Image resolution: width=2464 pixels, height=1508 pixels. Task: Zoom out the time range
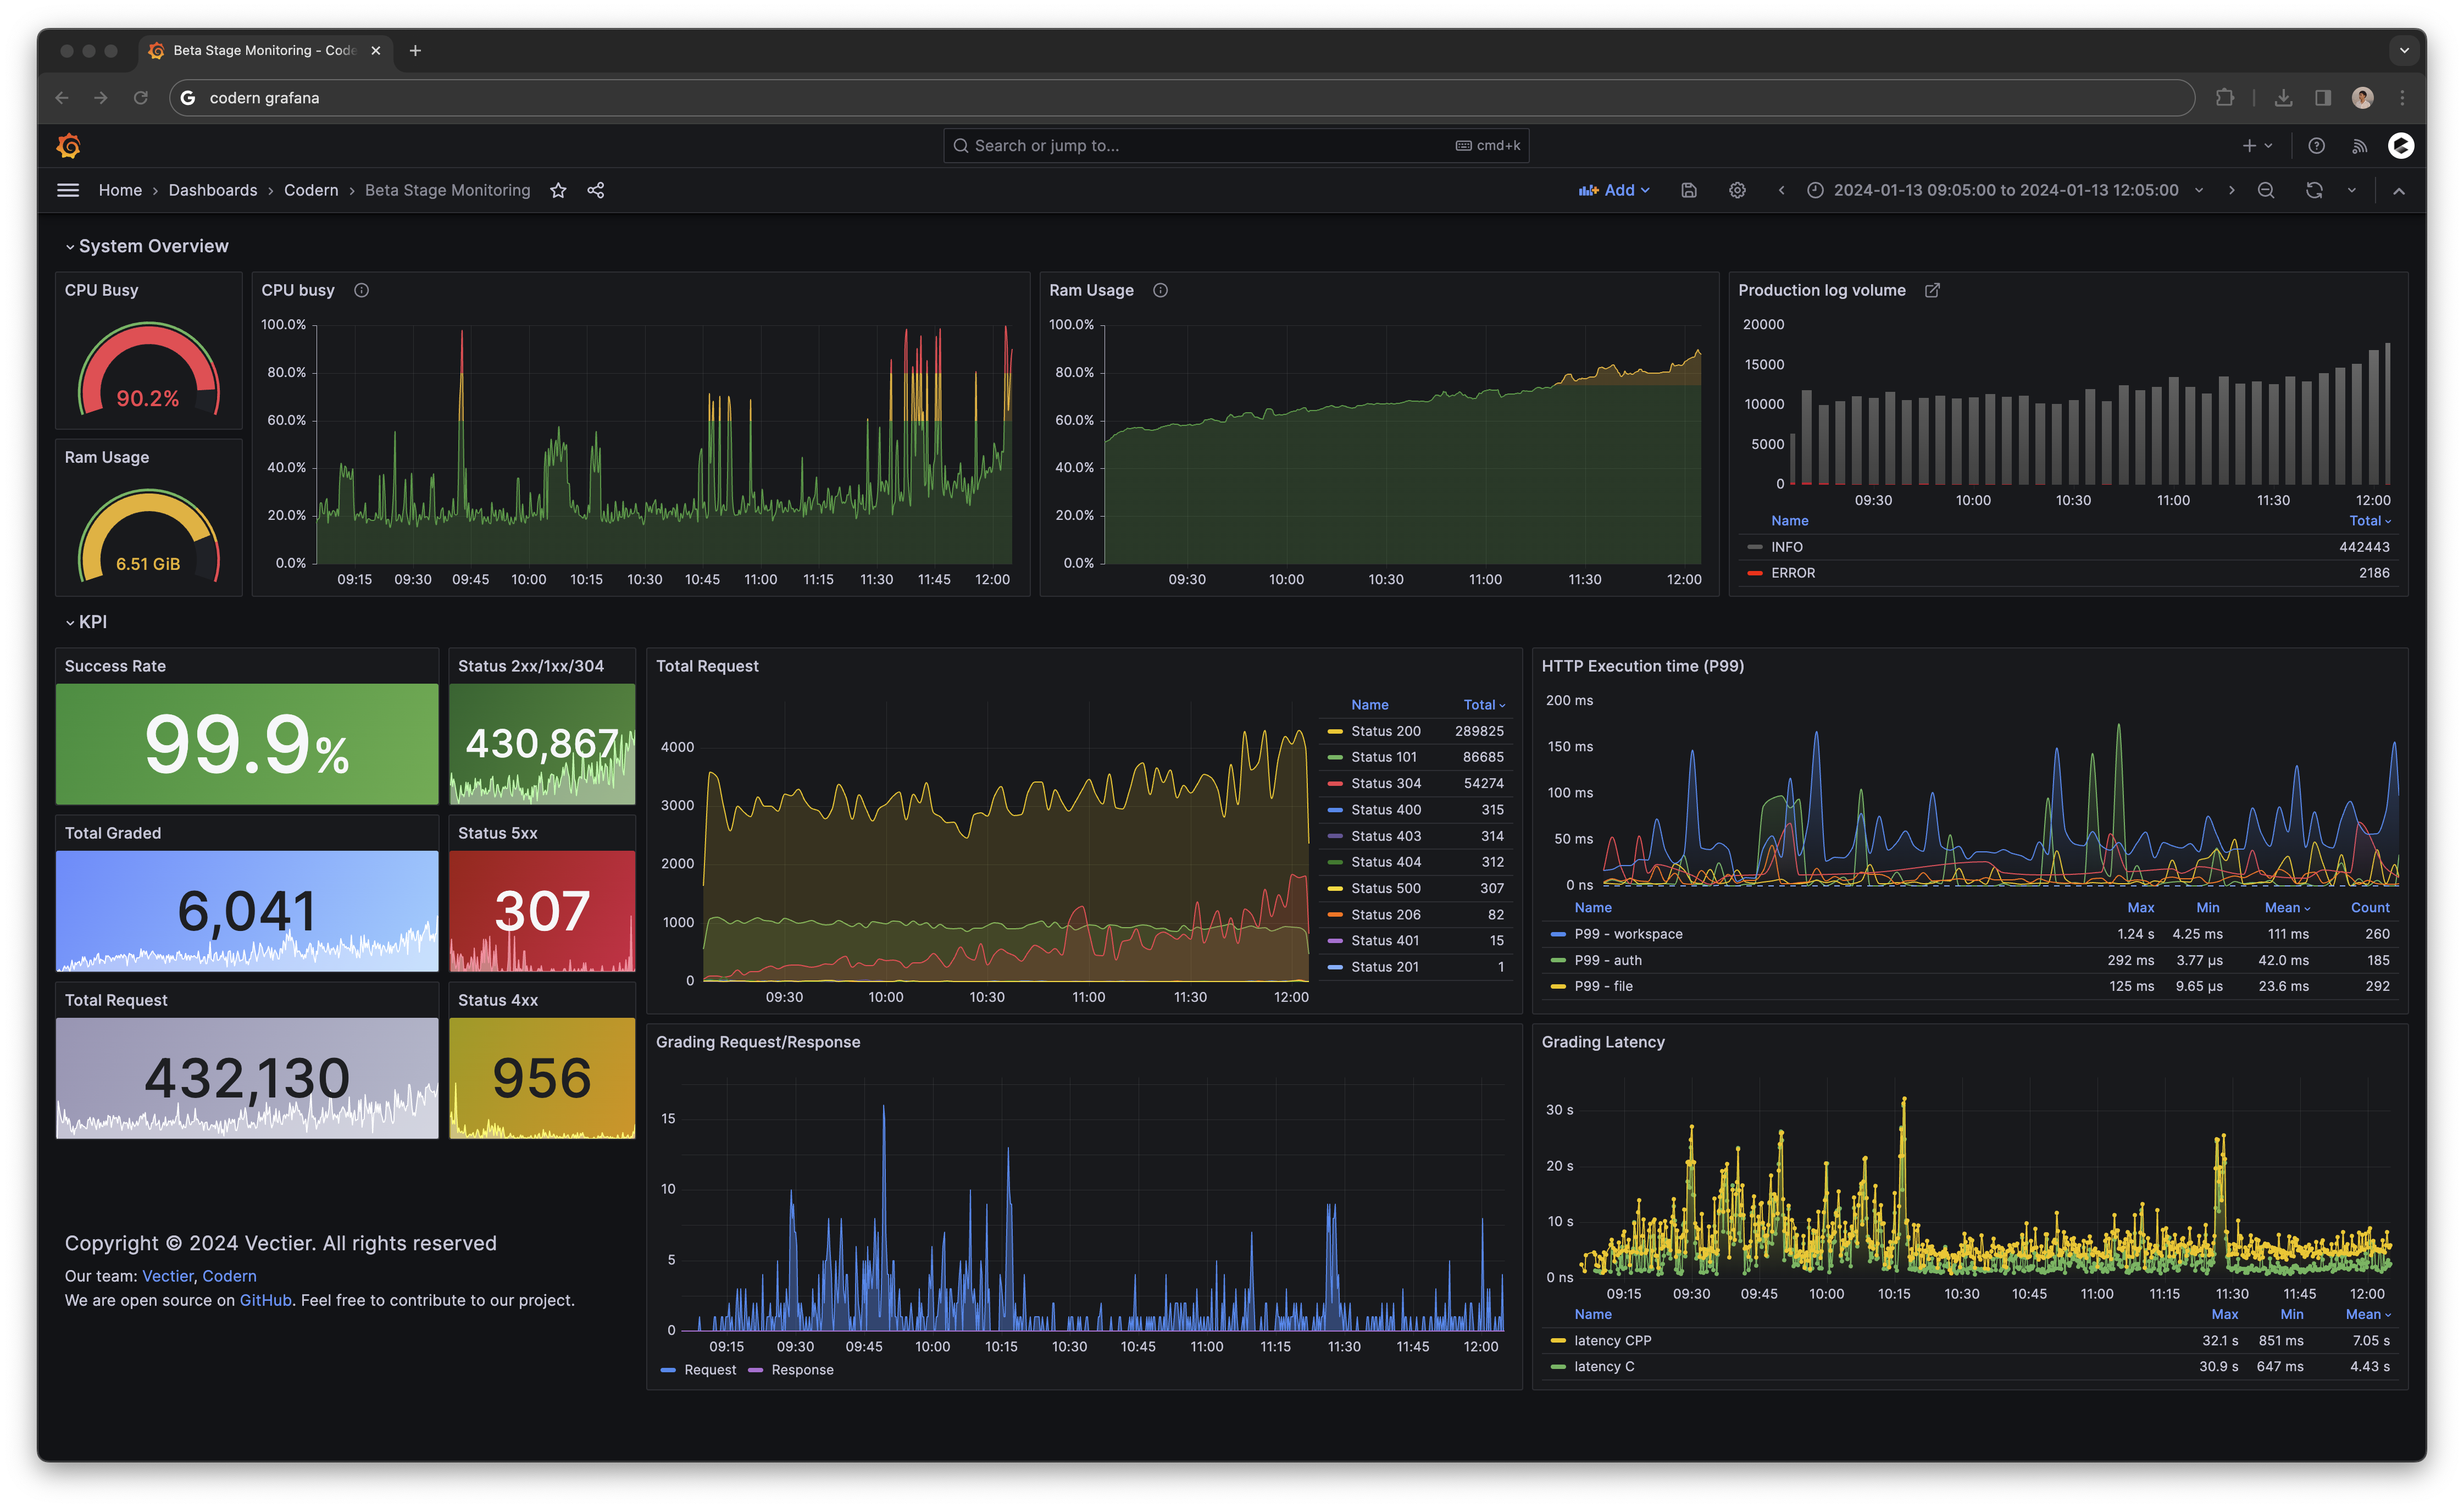point(2266,190)
